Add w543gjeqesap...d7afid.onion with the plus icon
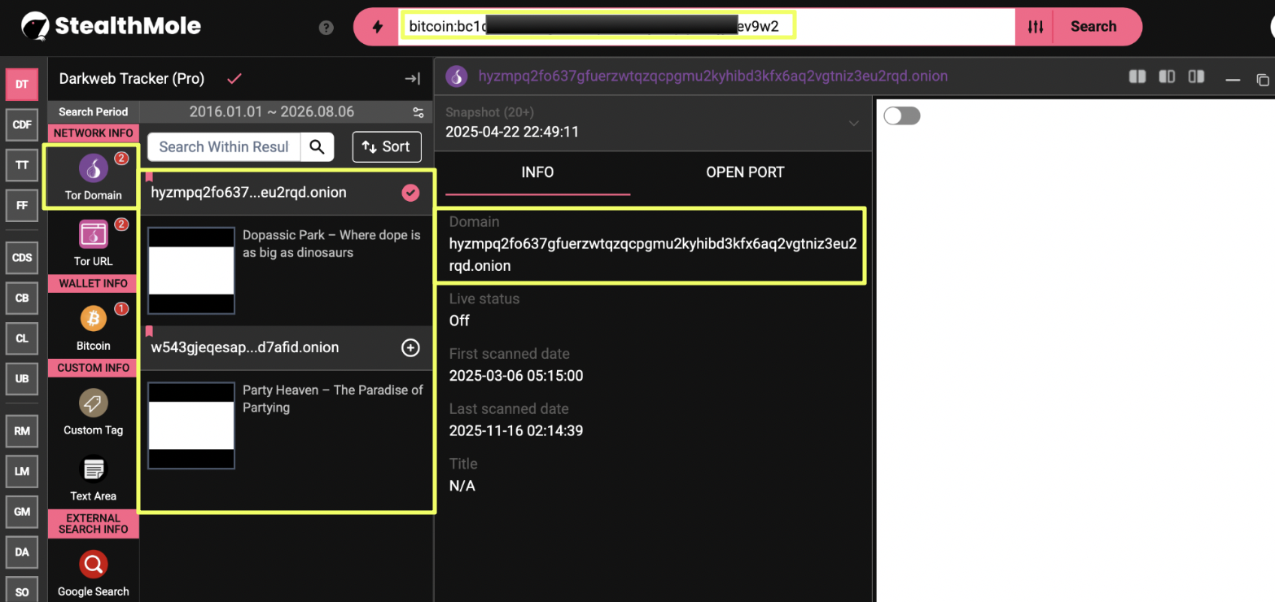The height and width of the screenshot is (602, 1275). (411, 347)
